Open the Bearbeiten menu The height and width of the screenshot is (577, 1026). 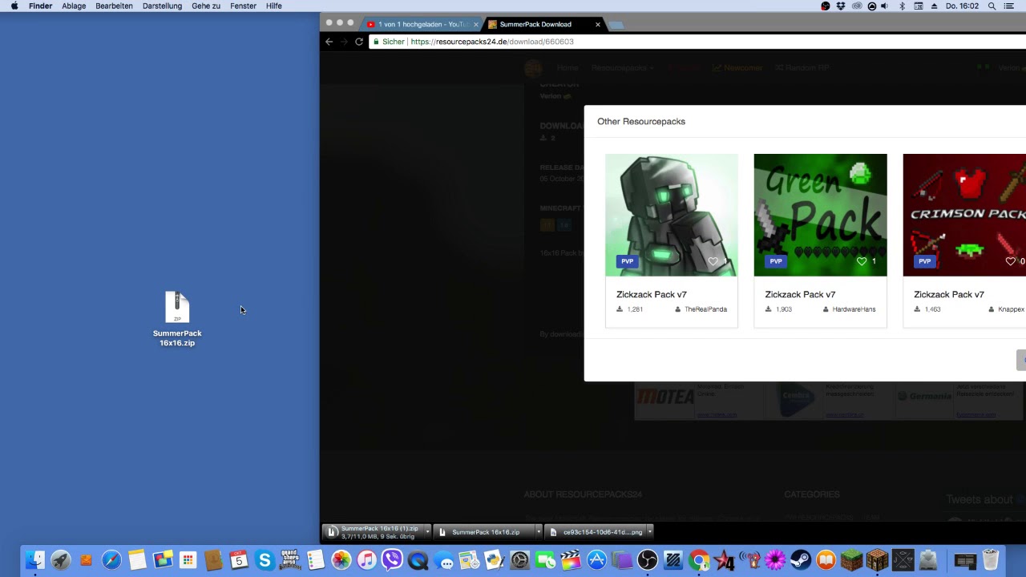(114, 6)
